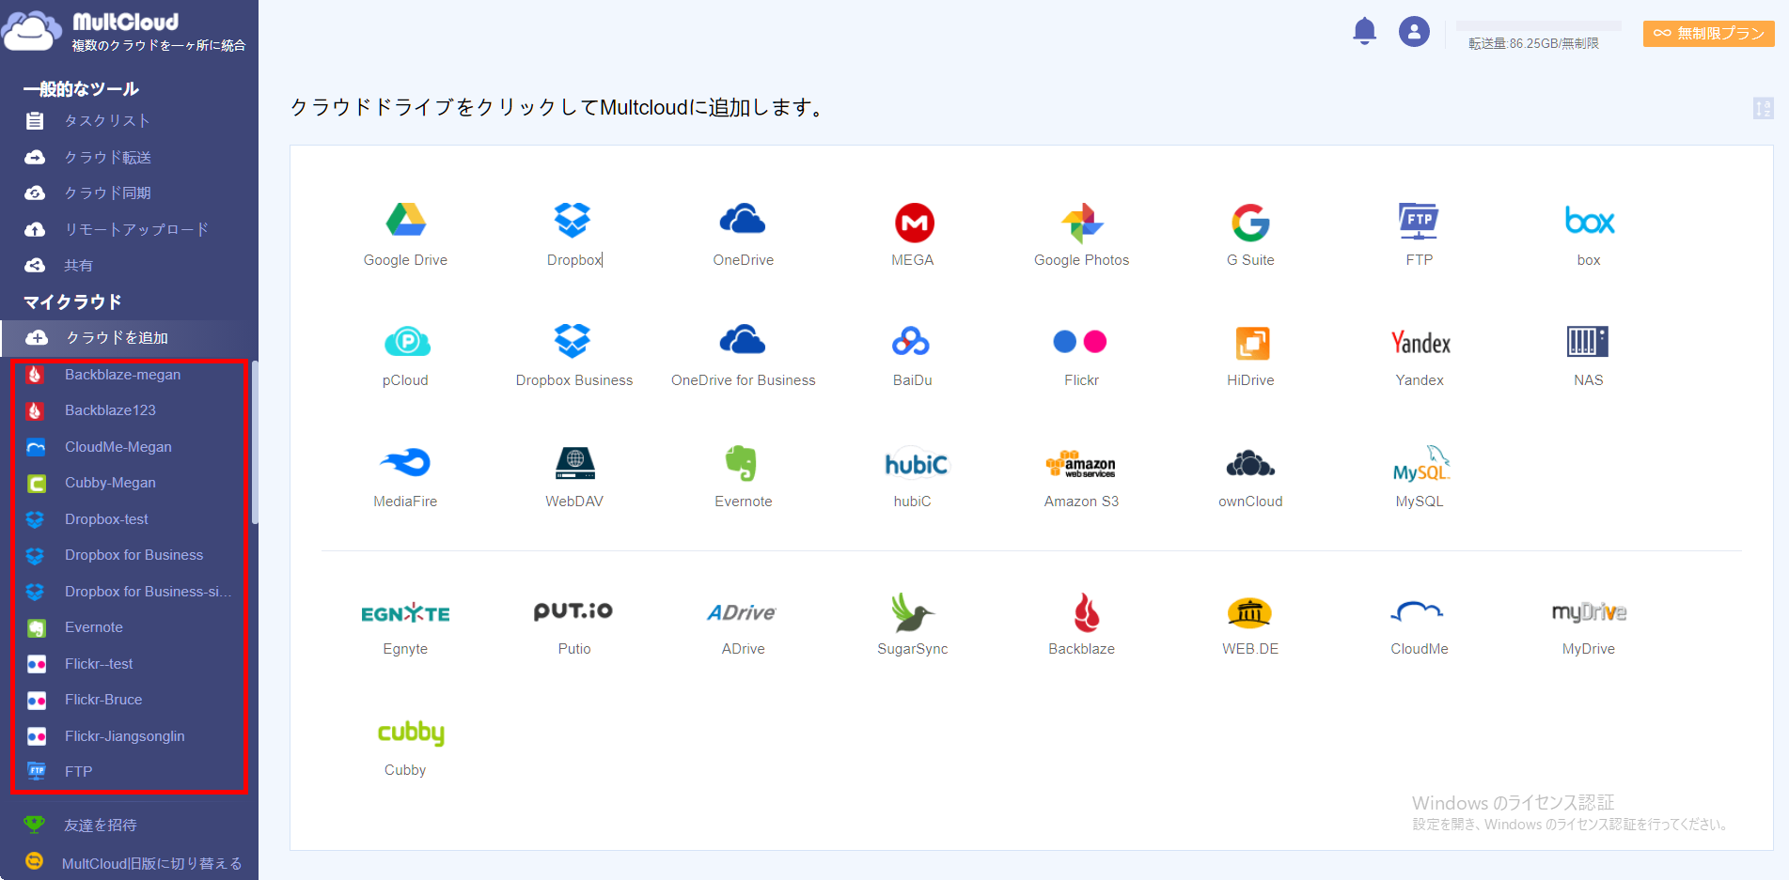
Task: Open the user account avatar menu
Action: 1414,32
